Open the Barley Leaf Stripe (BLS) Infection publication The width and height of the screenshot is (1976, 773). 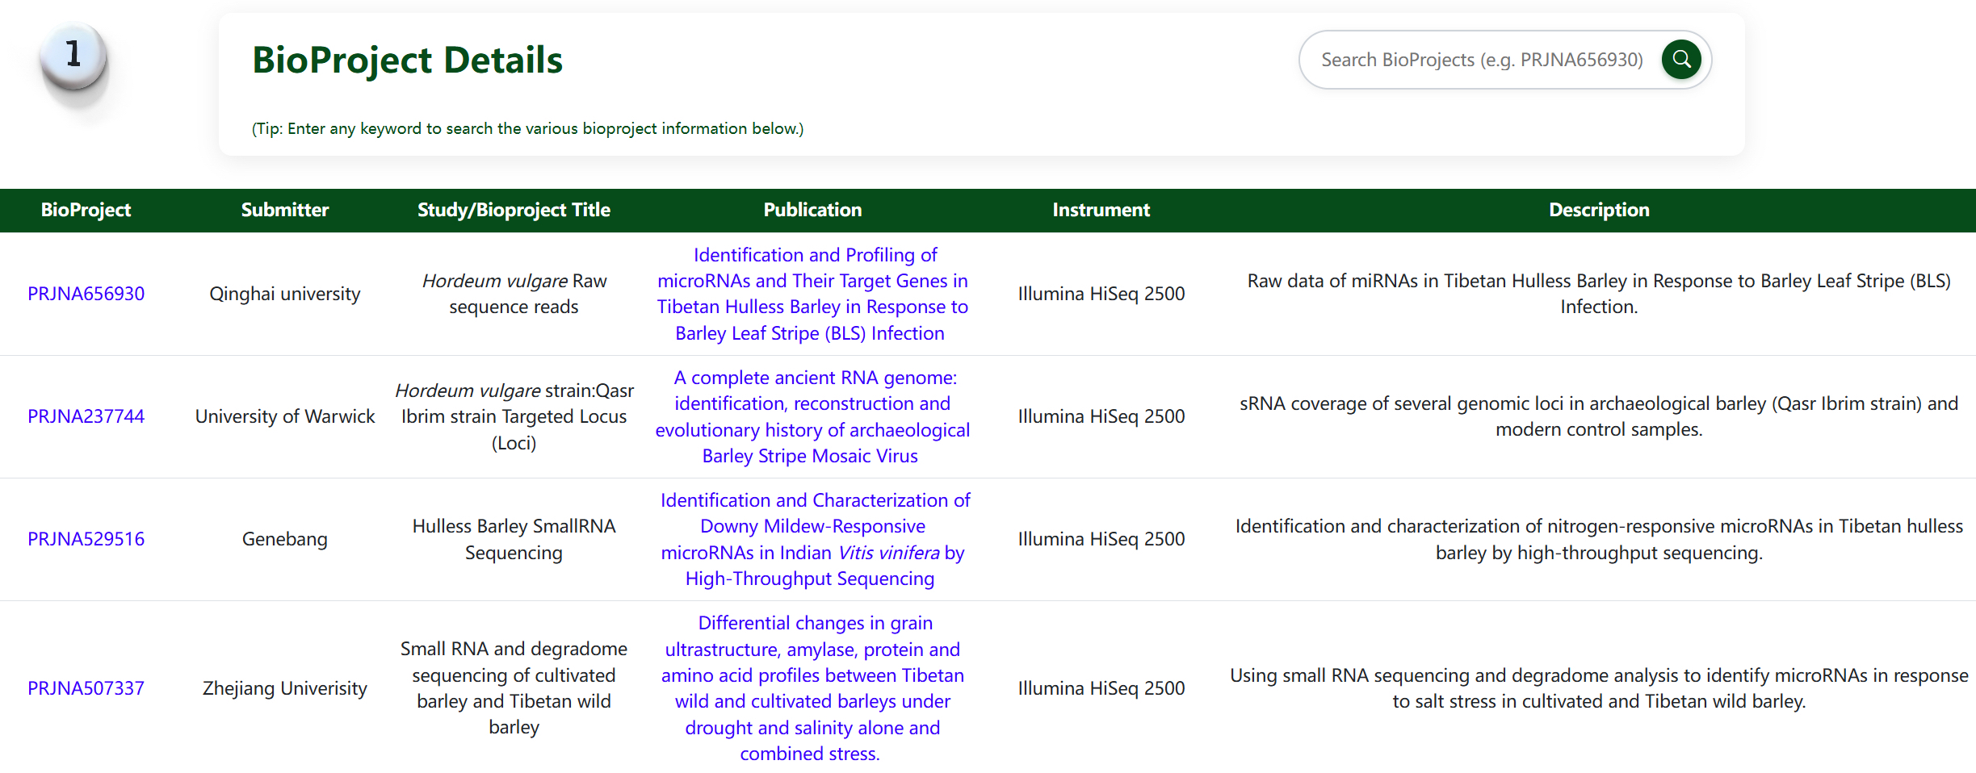click(812, 294)
